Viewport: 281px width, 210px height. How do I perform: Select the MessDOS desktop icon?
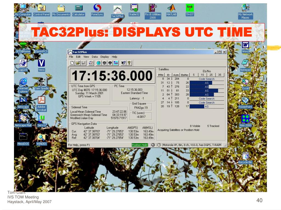tap(23, 139)
